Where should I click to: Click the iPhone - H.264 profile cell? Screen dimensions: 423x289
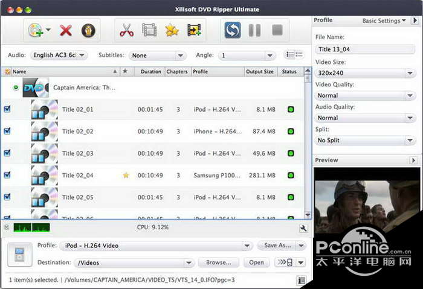click(x=218, y=132)
